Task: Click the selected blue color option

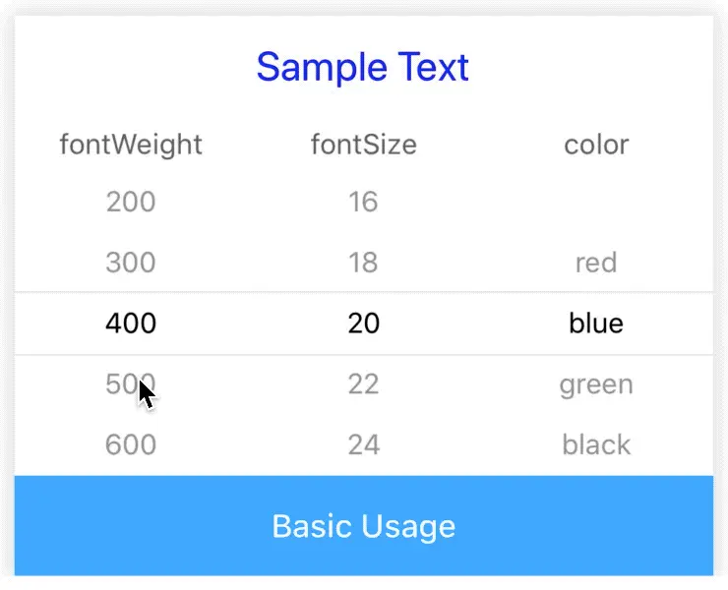Action: [596, 323]
